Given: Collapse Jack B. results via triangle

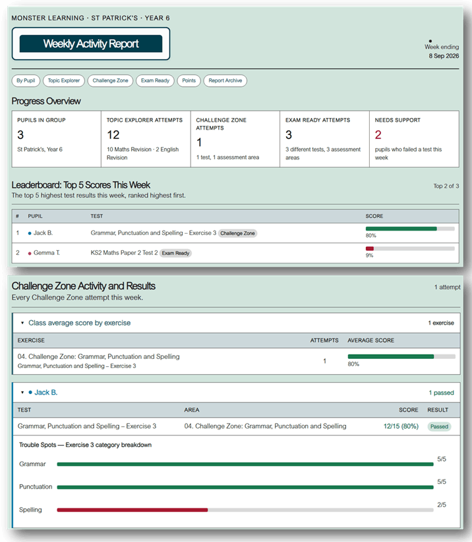Looking at the screenshot, I should (x=22, y=393).
